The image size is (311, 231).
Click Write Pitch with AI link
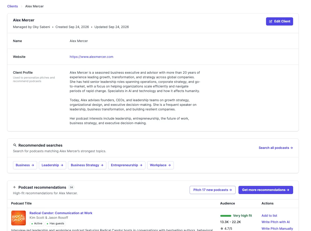pos(275,222)
